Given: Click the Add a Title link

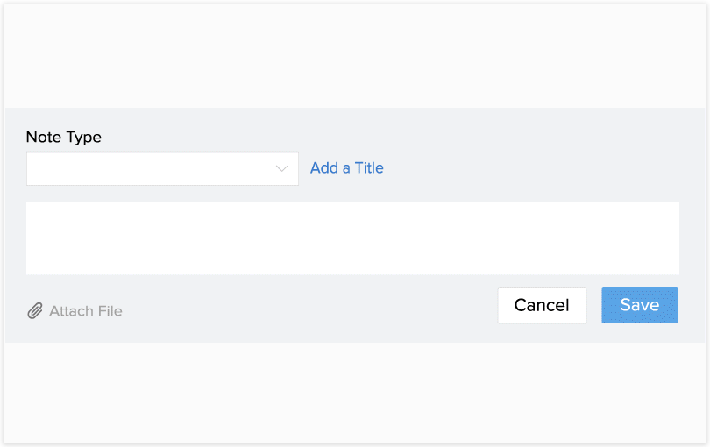Looking at the screenshot, I should click(x=346, y=168).
